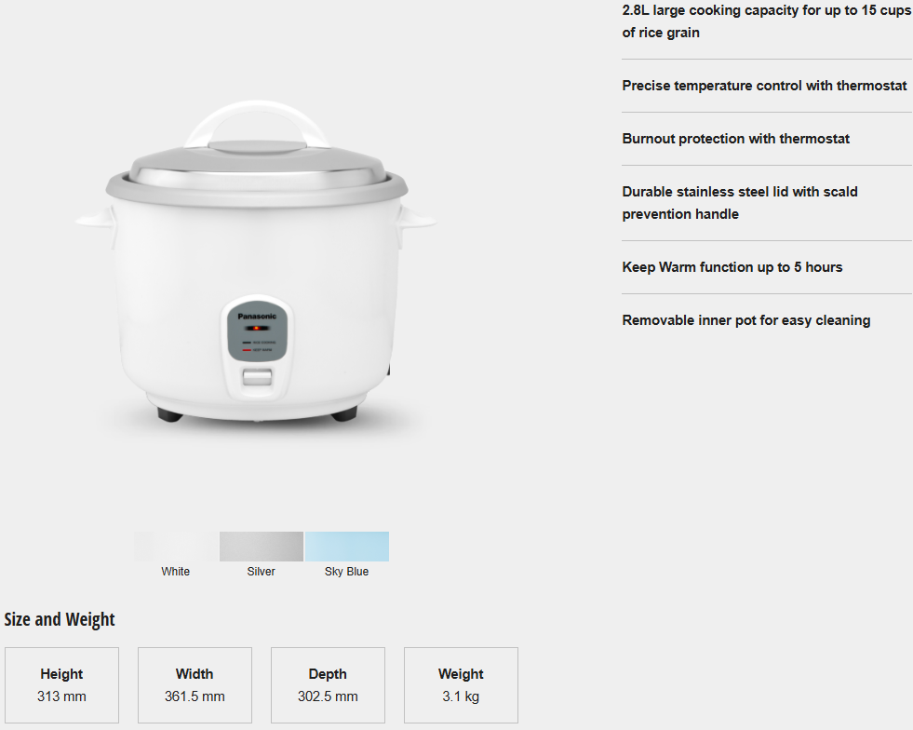
Task: Select the White color swatch
Action: (176, 547)
